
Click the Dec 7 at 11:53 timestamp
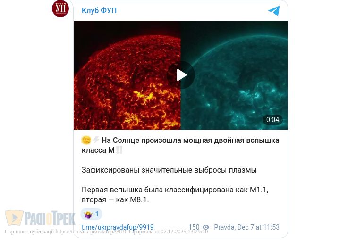(x=258, y=227)
